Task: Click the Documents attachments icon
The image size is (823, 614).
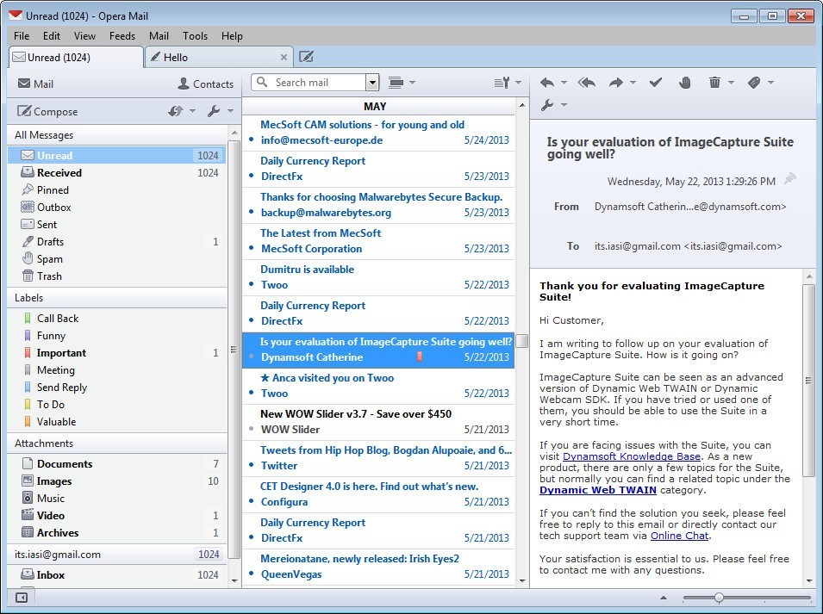Action: click(x=28, y=463)
